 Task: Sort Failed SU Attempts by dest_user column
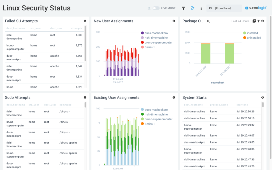[x=56, y=28]
